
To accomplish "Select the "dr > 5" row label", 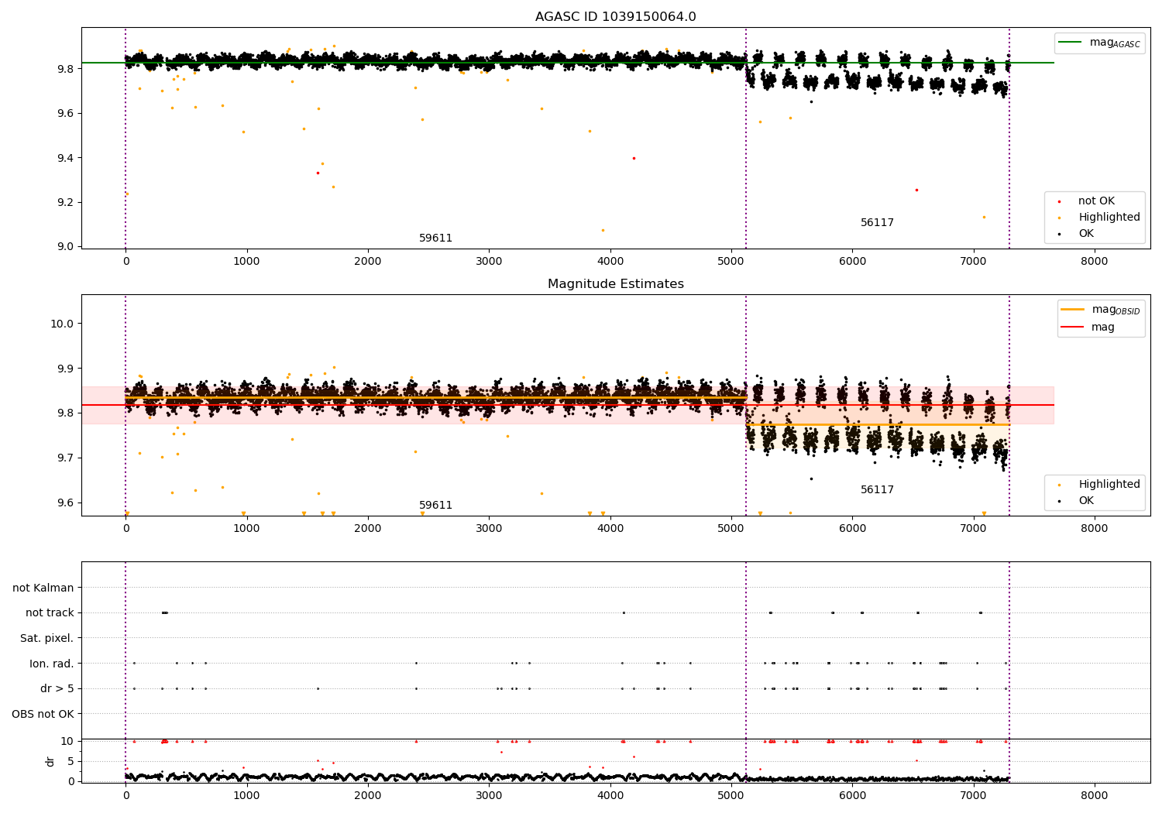I will coord(57,688).
